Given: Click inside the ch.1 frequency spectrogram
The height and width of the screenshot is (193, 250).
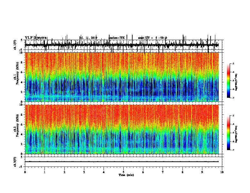Looking at the screenshot, I should (122, 77).
